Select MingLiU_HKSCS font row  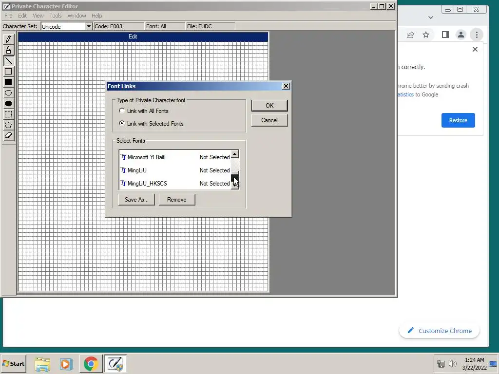tap(175, 183)
